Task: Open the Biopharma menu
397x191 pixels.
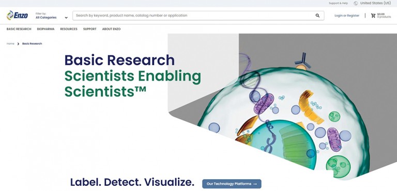Action: click(45, 29)
